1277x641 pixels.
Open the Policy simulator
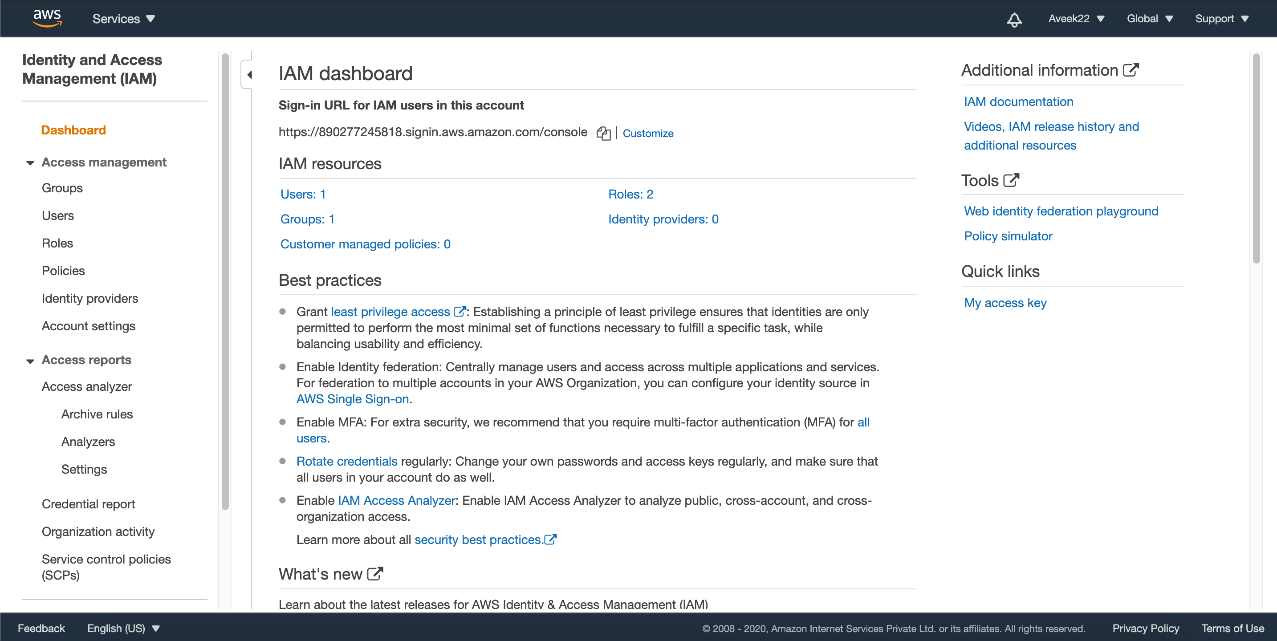1008,236
